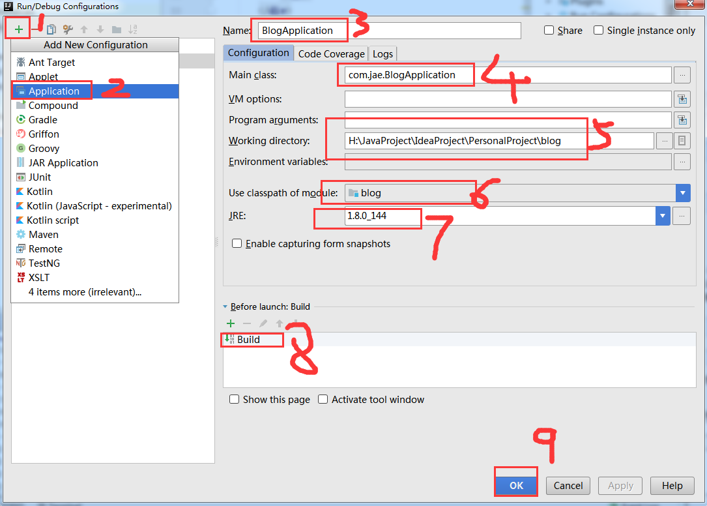Switch to the Configuration tab
The image size is (707, 506).
[x=258, y=53]
